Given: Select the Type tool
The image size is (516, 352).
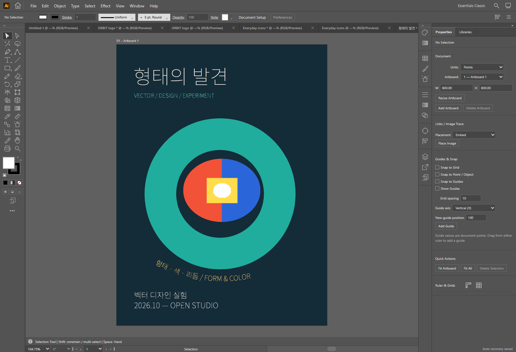Looking at the screenshot, I should (7, 60).
